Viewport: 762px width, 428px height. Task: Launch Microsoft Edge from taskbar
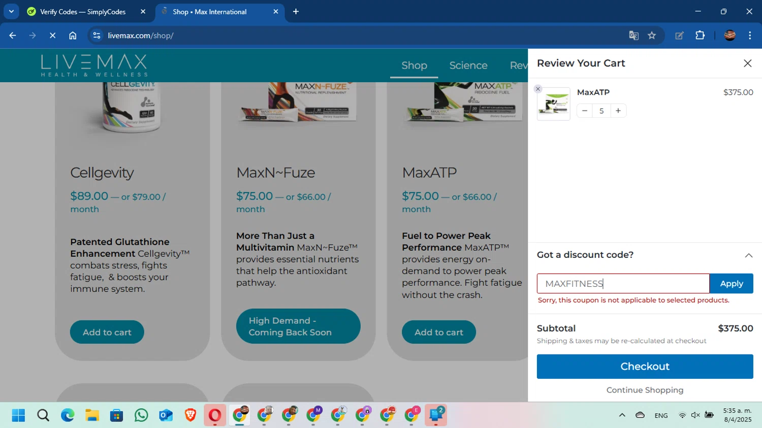coord(68,415)
